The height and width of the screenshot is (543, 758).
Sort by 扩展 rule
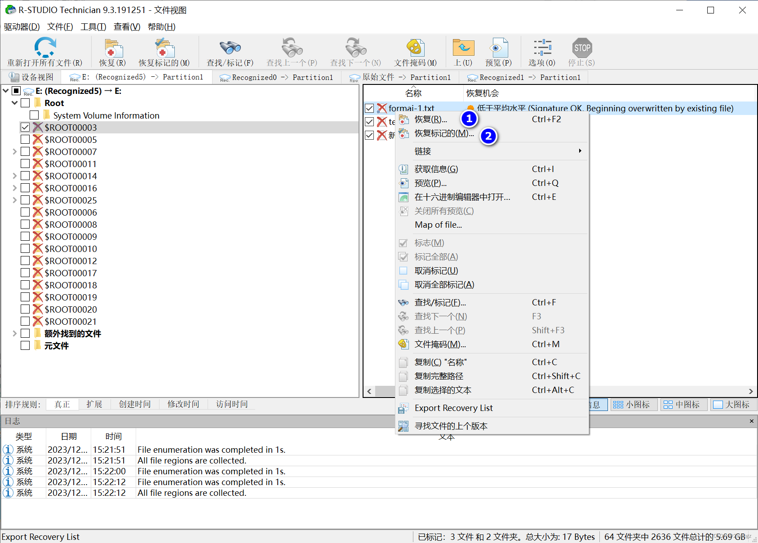coord(94,404)
